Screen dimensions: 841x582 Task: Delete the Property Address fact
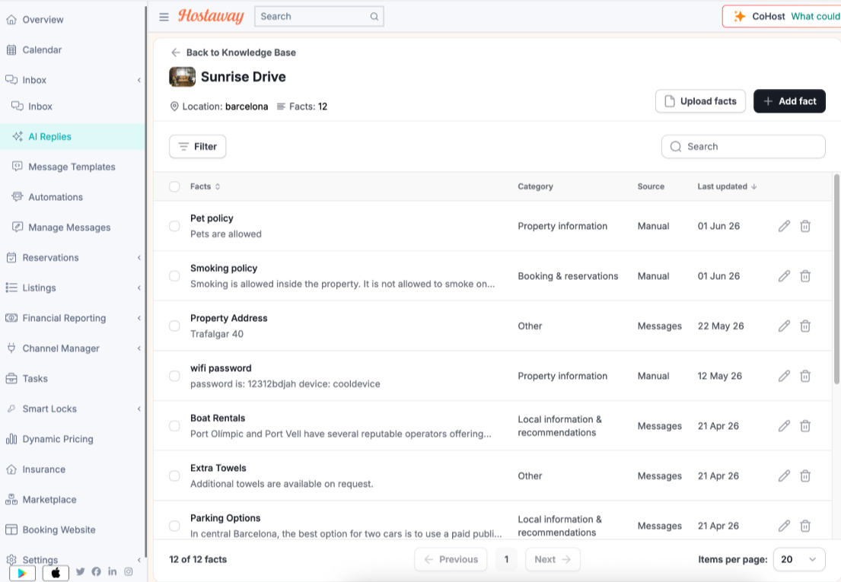(x=805, y=326)
